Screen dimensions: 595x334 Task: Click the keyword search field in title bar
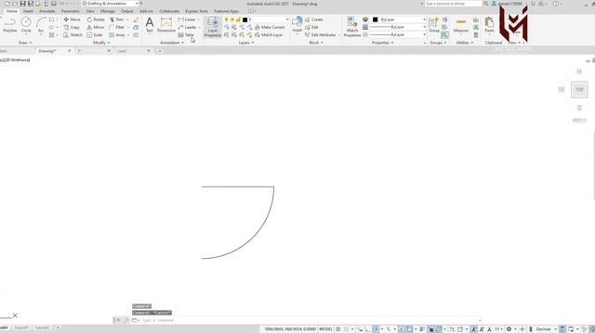coord(453,4)
